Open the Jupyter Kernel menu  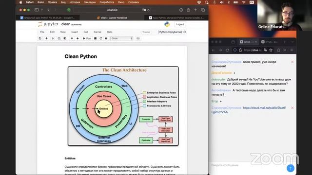(x=97, y=32)
